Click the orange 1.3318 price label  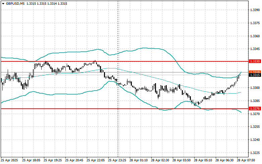255,72
